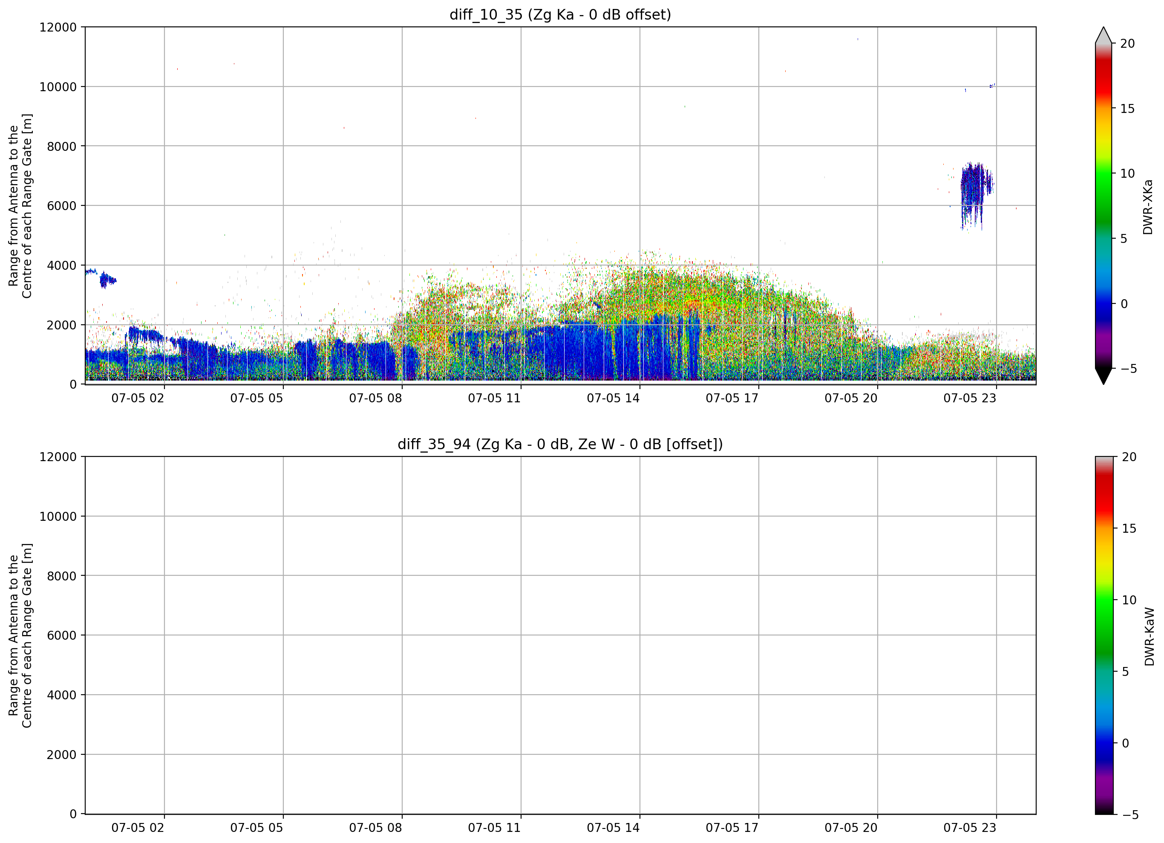
Task: Click the '6000' y-axis tick label on the bottom plot
Action: pyautogui.click(x=62, y=635)
